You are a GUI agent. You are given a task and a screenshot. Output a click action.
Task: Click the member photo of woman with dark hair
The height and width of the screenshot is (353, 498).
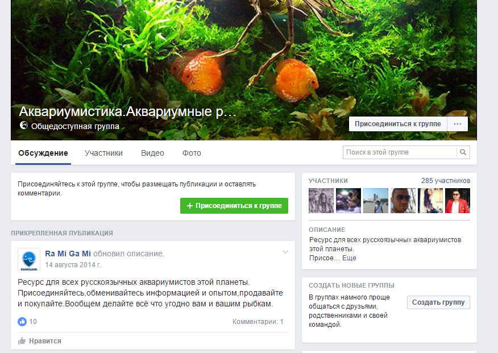pyautogui.click(x=430, y=201)
